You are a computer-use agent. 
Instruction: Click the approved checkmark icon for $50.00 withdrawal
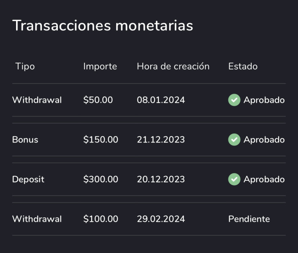coord(234,100)
